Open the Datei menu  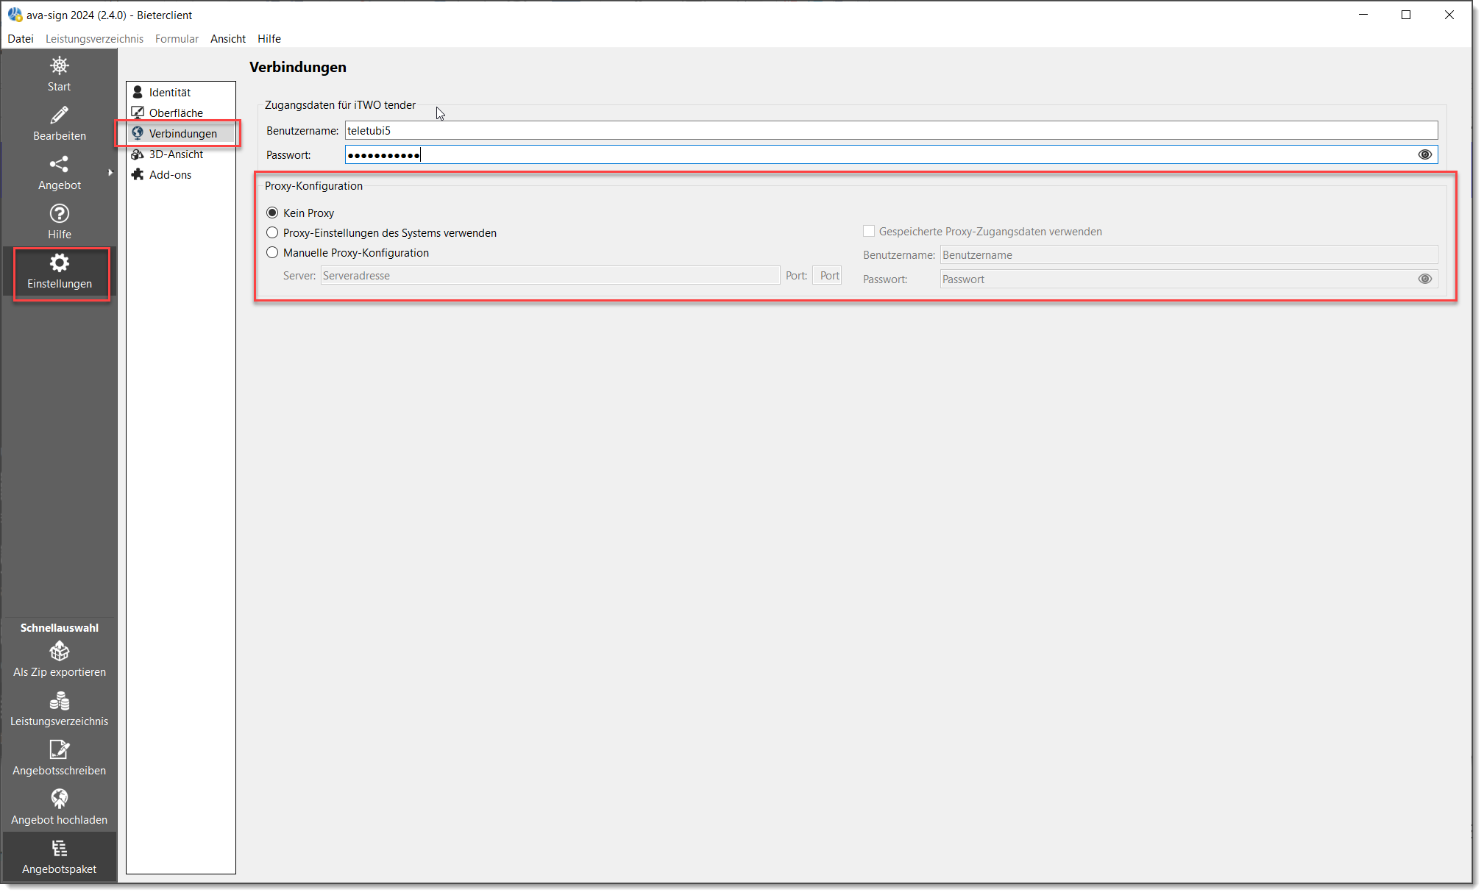(x=21, y=38)
